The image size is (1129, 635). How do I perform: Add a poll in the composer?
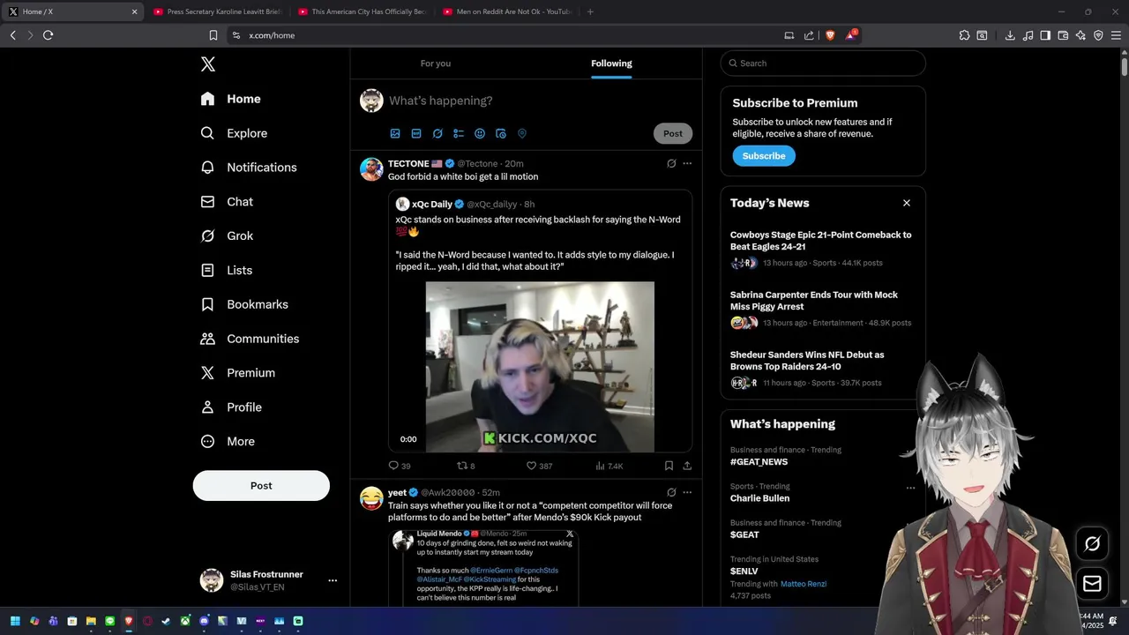click(x=459, y=134)
